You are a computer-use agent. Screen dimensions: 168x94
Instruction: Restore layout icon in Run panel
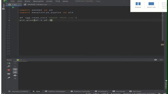pos(9,74)
